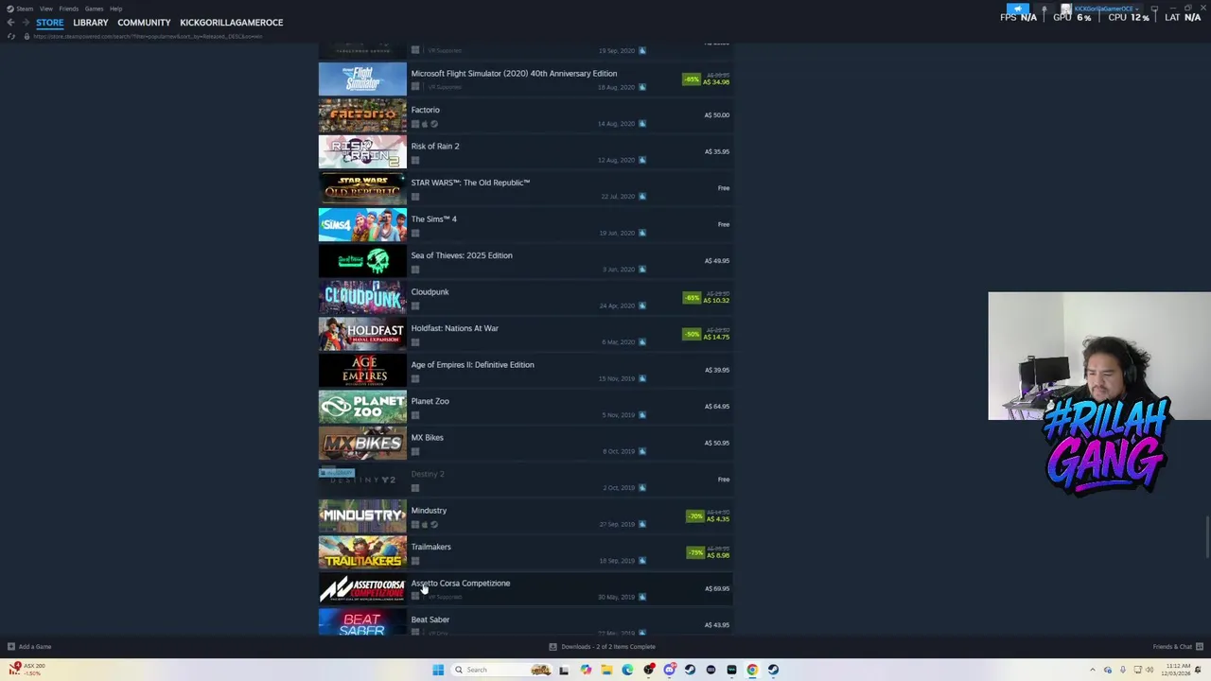1211x681 pixels.
Task: Click the review icon beside Destiny 2 date
Action: click(641, 488)
